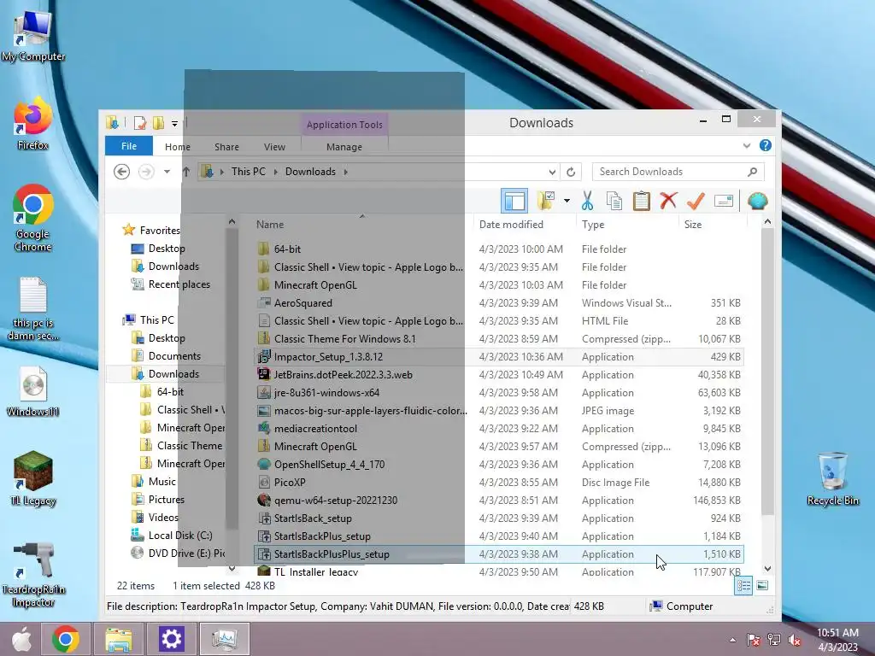875x656 pixels.
Task: Click the Paste clipboard toolbar icon
Action: 641,201
